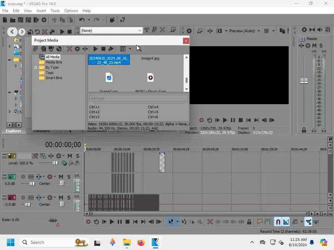Screen dimensions: 334x250
Task: Select Media Bins folder
Action: click(54, 62)
